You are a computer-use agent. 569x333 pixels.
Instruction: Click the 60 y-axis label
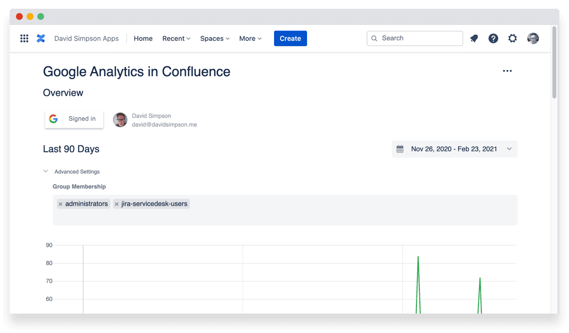(x=49, y=299)
